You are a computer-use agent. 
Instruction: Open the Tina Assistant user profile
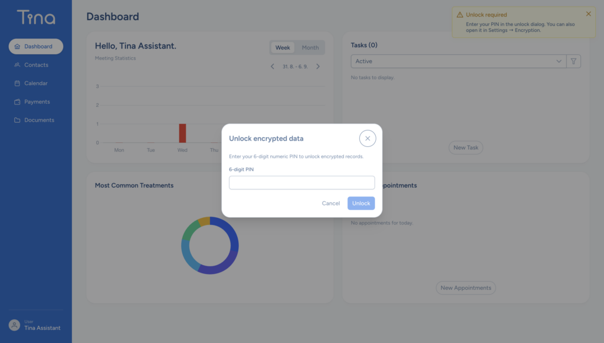pyautogui.click(x=35, y=325)
